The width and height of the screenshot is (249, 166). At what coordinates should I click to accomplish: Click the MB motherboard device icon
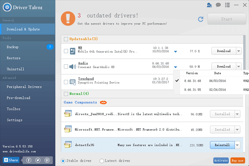click(73, 51)
